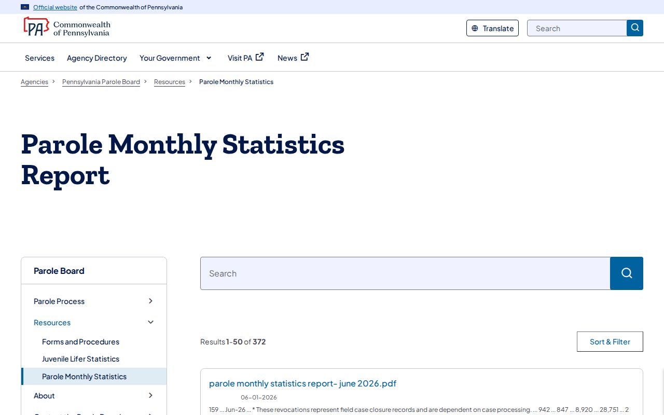Open Forms and Procedures sidebar item
Viewport: 664px width, 415px height.
[x=80, y=342]
